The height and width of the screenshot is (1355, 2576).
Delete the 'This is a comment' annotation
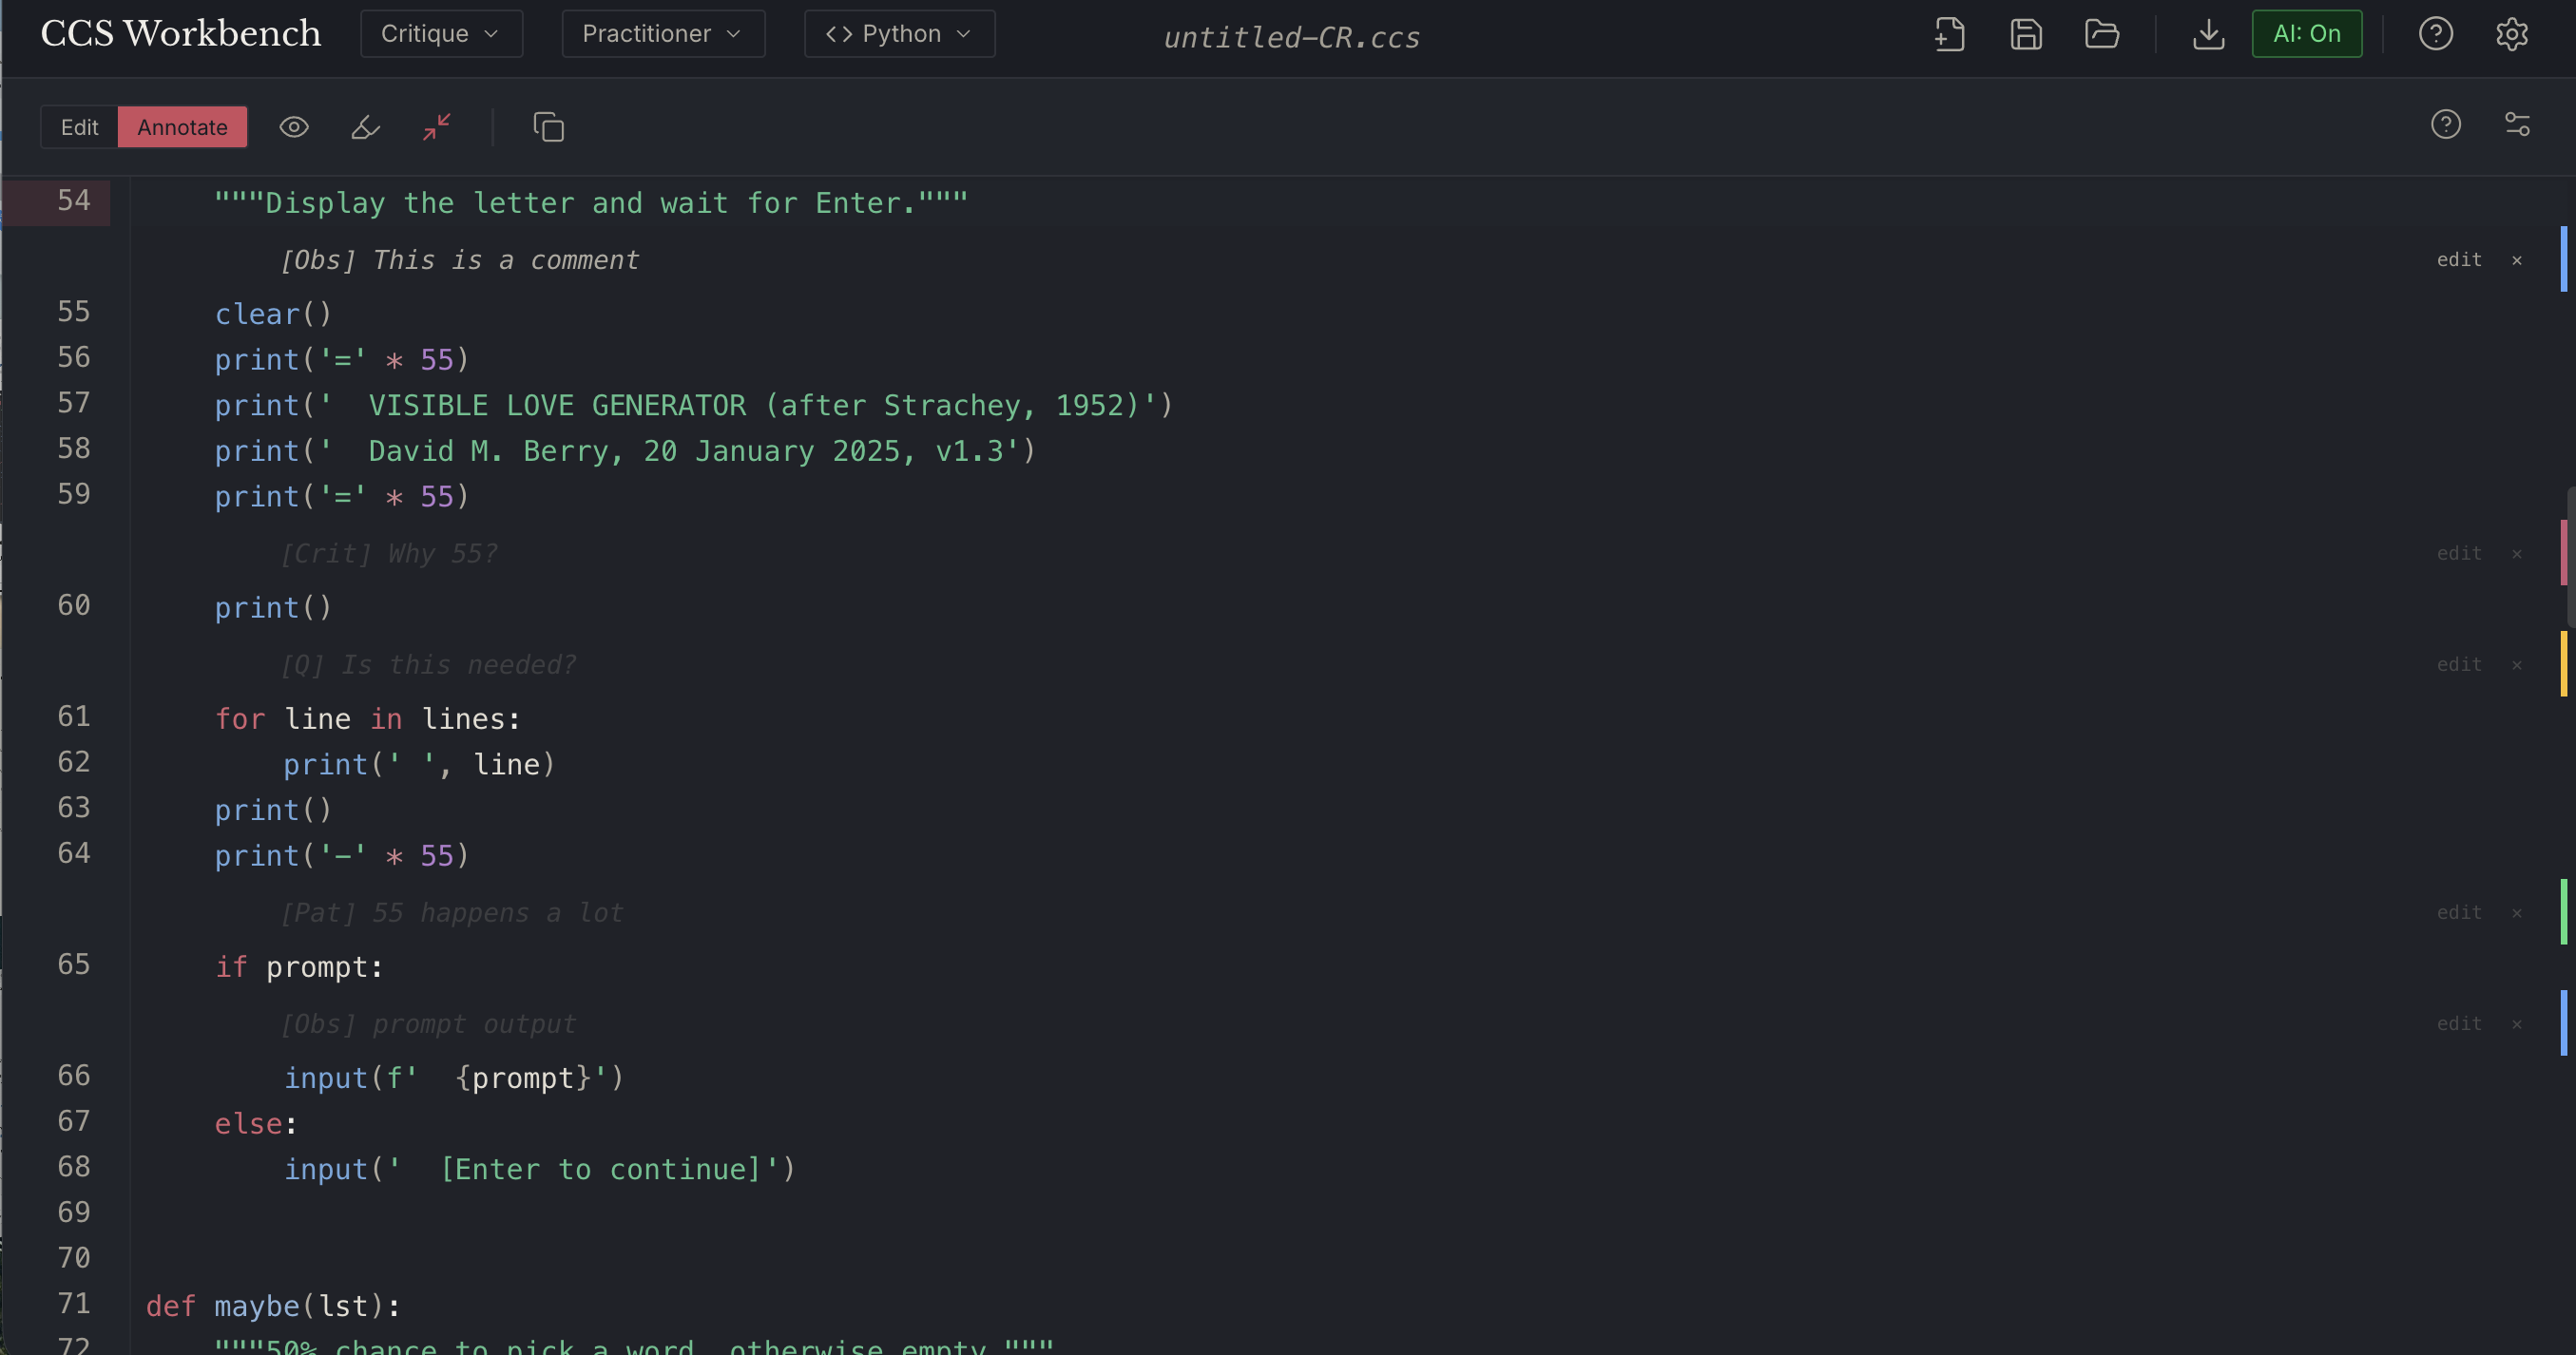point(2516,260)
